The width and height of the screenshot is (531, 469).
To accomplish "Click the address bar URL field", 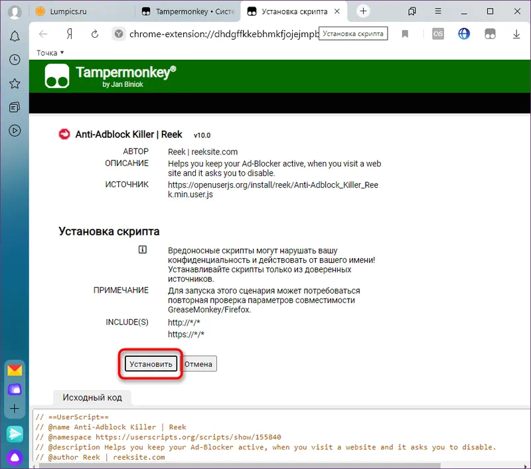I will (224, 34).
